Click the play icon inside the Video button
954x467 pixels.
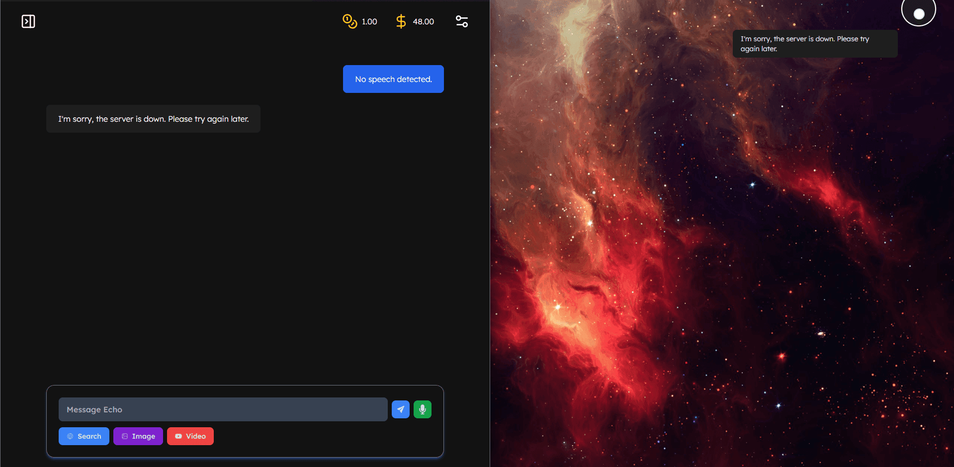pos(177,436)
